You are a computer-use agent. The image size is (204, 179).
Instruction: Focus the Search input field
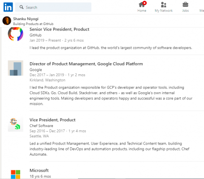53,7
